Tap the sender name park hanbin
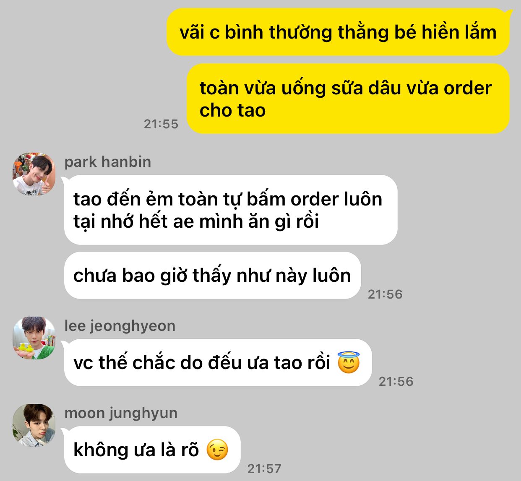 tap(108, 162)
